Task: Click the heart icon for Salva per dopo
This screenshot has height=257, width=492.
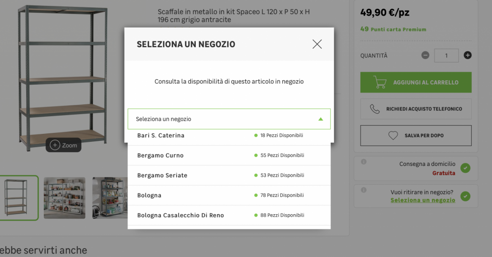Action: click(x=393, y=135)
